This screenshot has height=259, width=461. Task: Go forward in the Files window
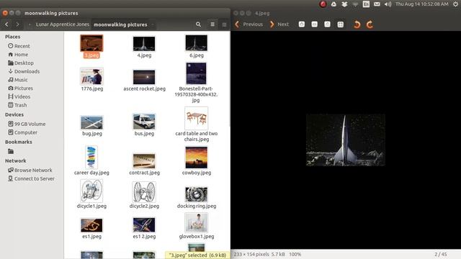click(17, 24)
